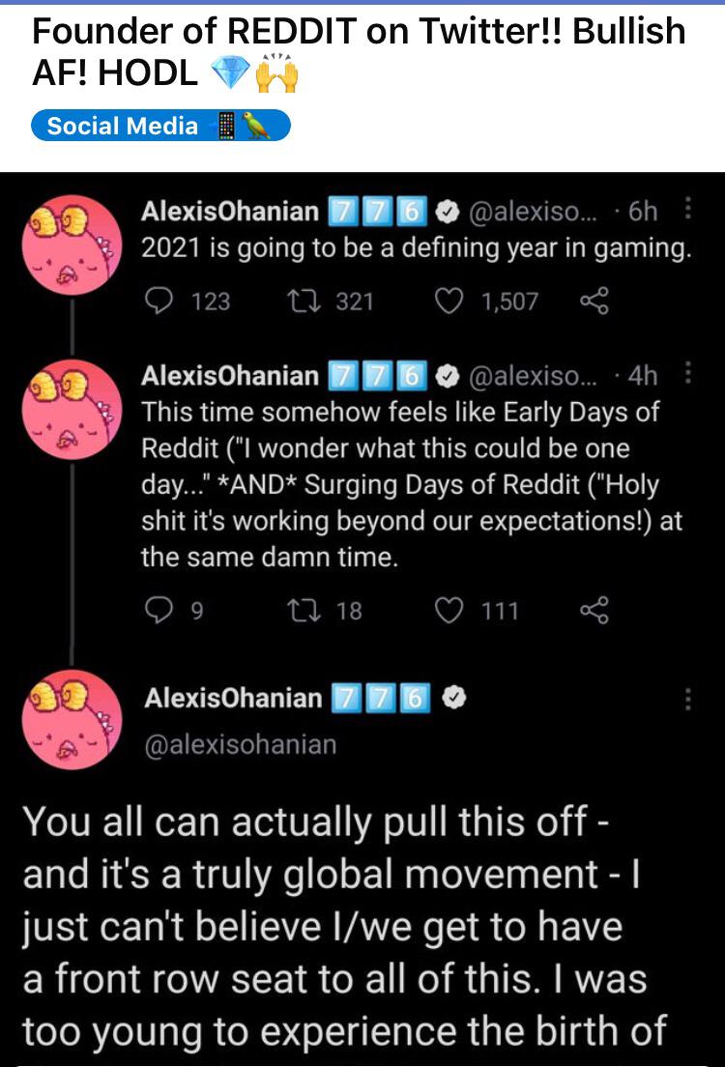Like the 2021 gaming tweet
This screenshot has width=725, height=1067.
(x=449, y=302)
